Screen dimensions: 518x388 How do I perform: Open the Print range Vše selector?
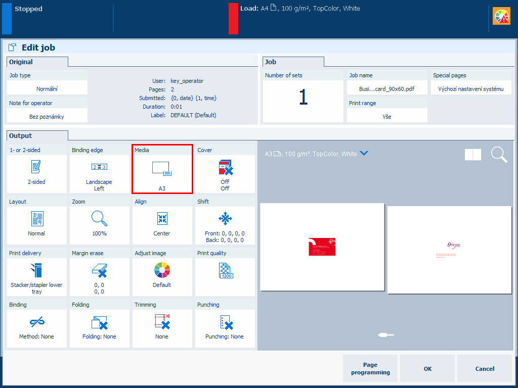pyautogui.click(x=387, y=116)
